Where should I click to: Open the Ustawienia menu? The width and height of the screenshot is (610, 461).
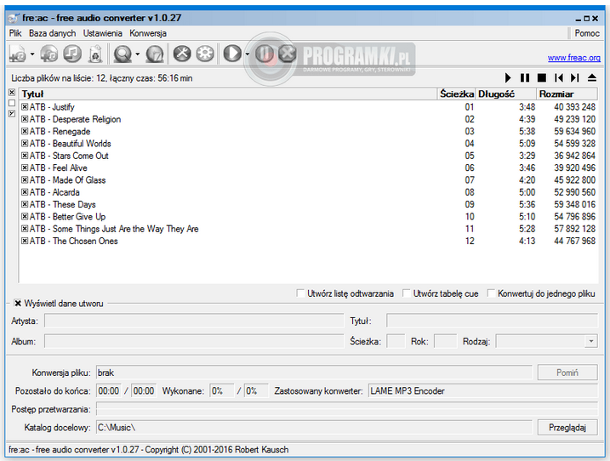click(102, 33)
